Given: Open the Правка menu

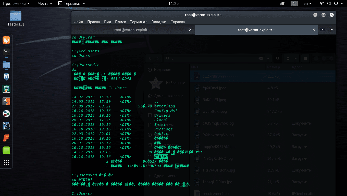Looking at the screenshot, I should [93, 22].
